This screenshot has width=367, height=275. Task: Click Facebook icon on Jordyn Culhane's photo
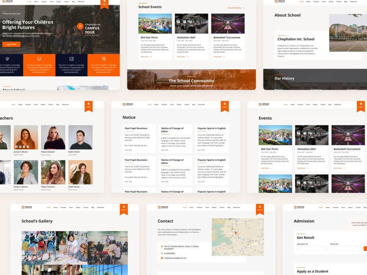17,147
